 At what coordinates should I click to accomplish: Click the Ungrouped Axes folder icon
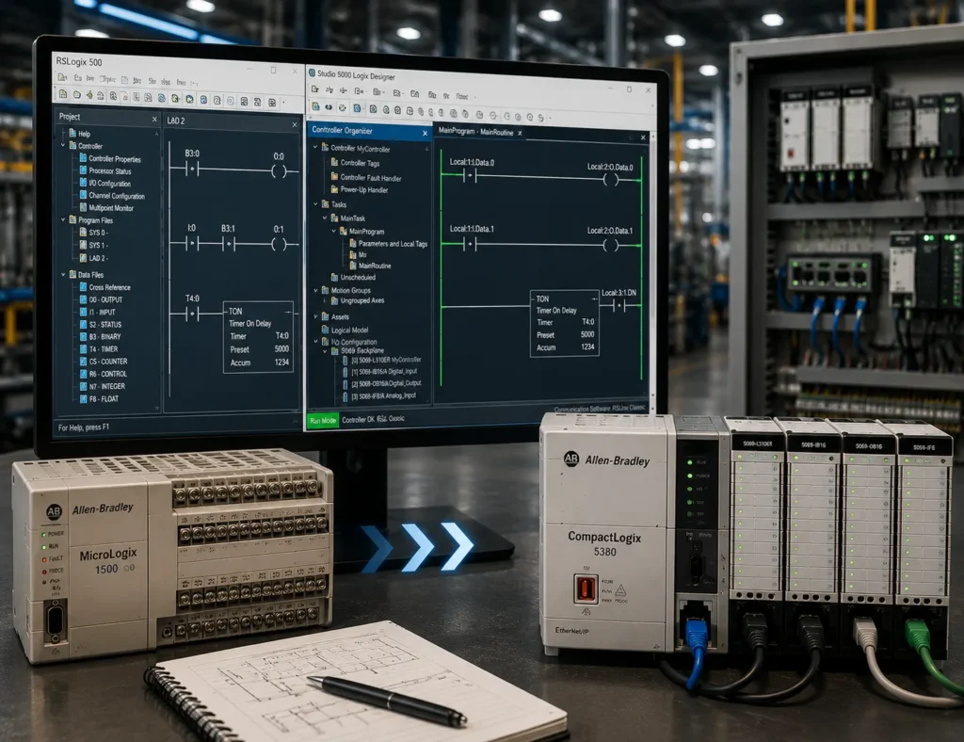click(x=334, y=300)
